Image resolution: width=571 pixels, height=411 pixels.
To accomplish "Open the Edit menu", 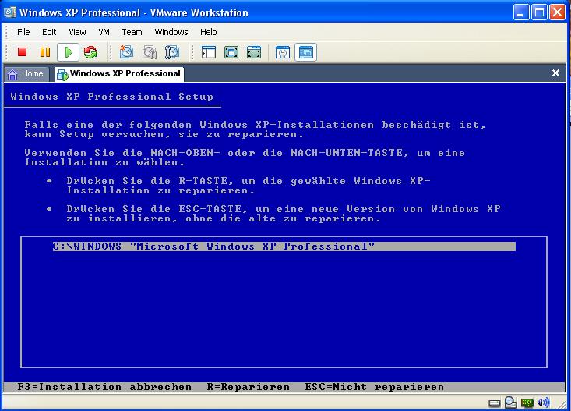I will tap(49, 32).
